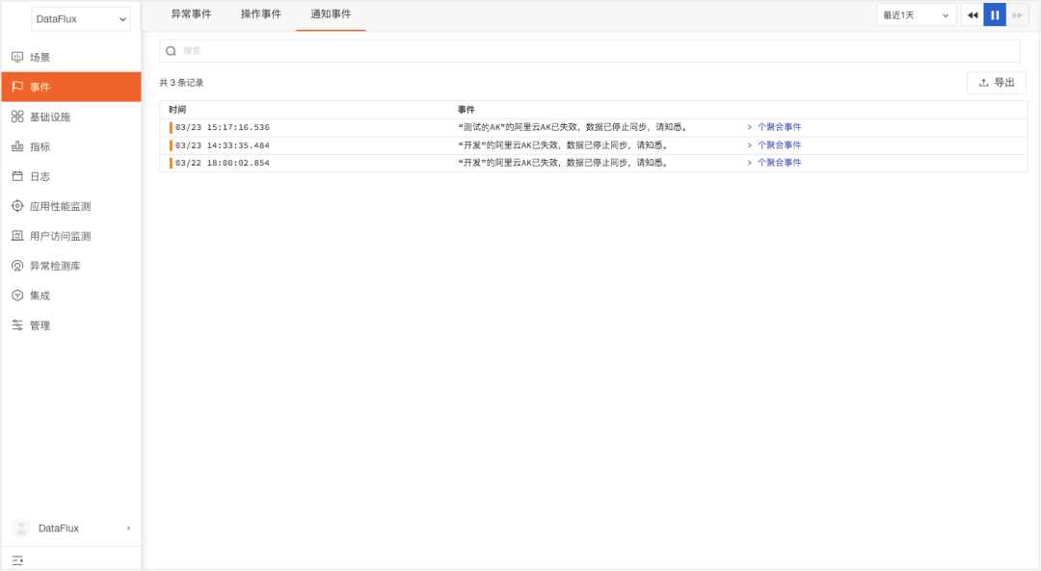Expand the DataFlux user menu arrow
This screenshot has width=1041, height=571.
click(x=128, y=529)
